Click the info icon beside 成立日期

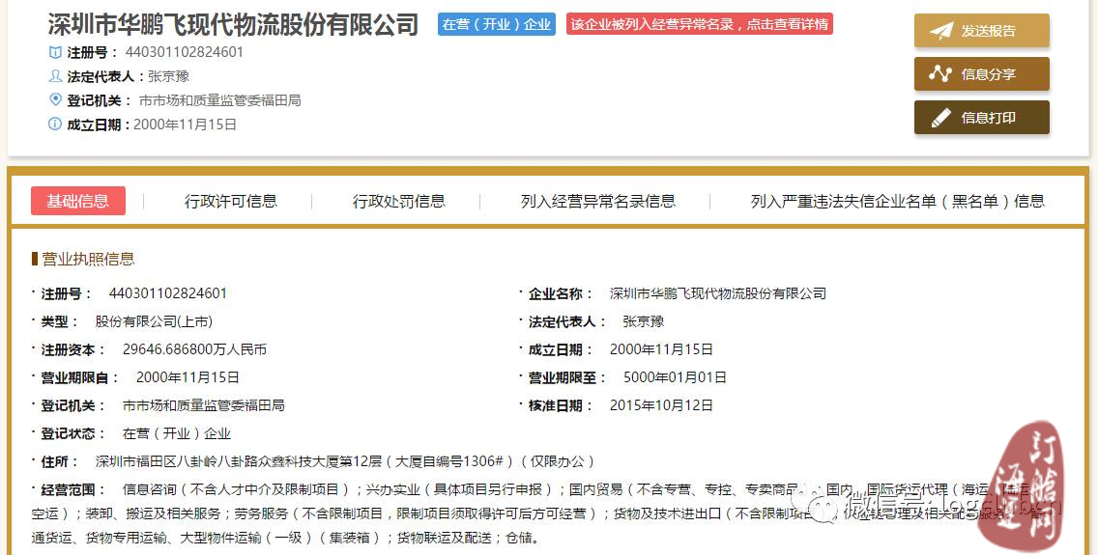(x=55, y=125)
